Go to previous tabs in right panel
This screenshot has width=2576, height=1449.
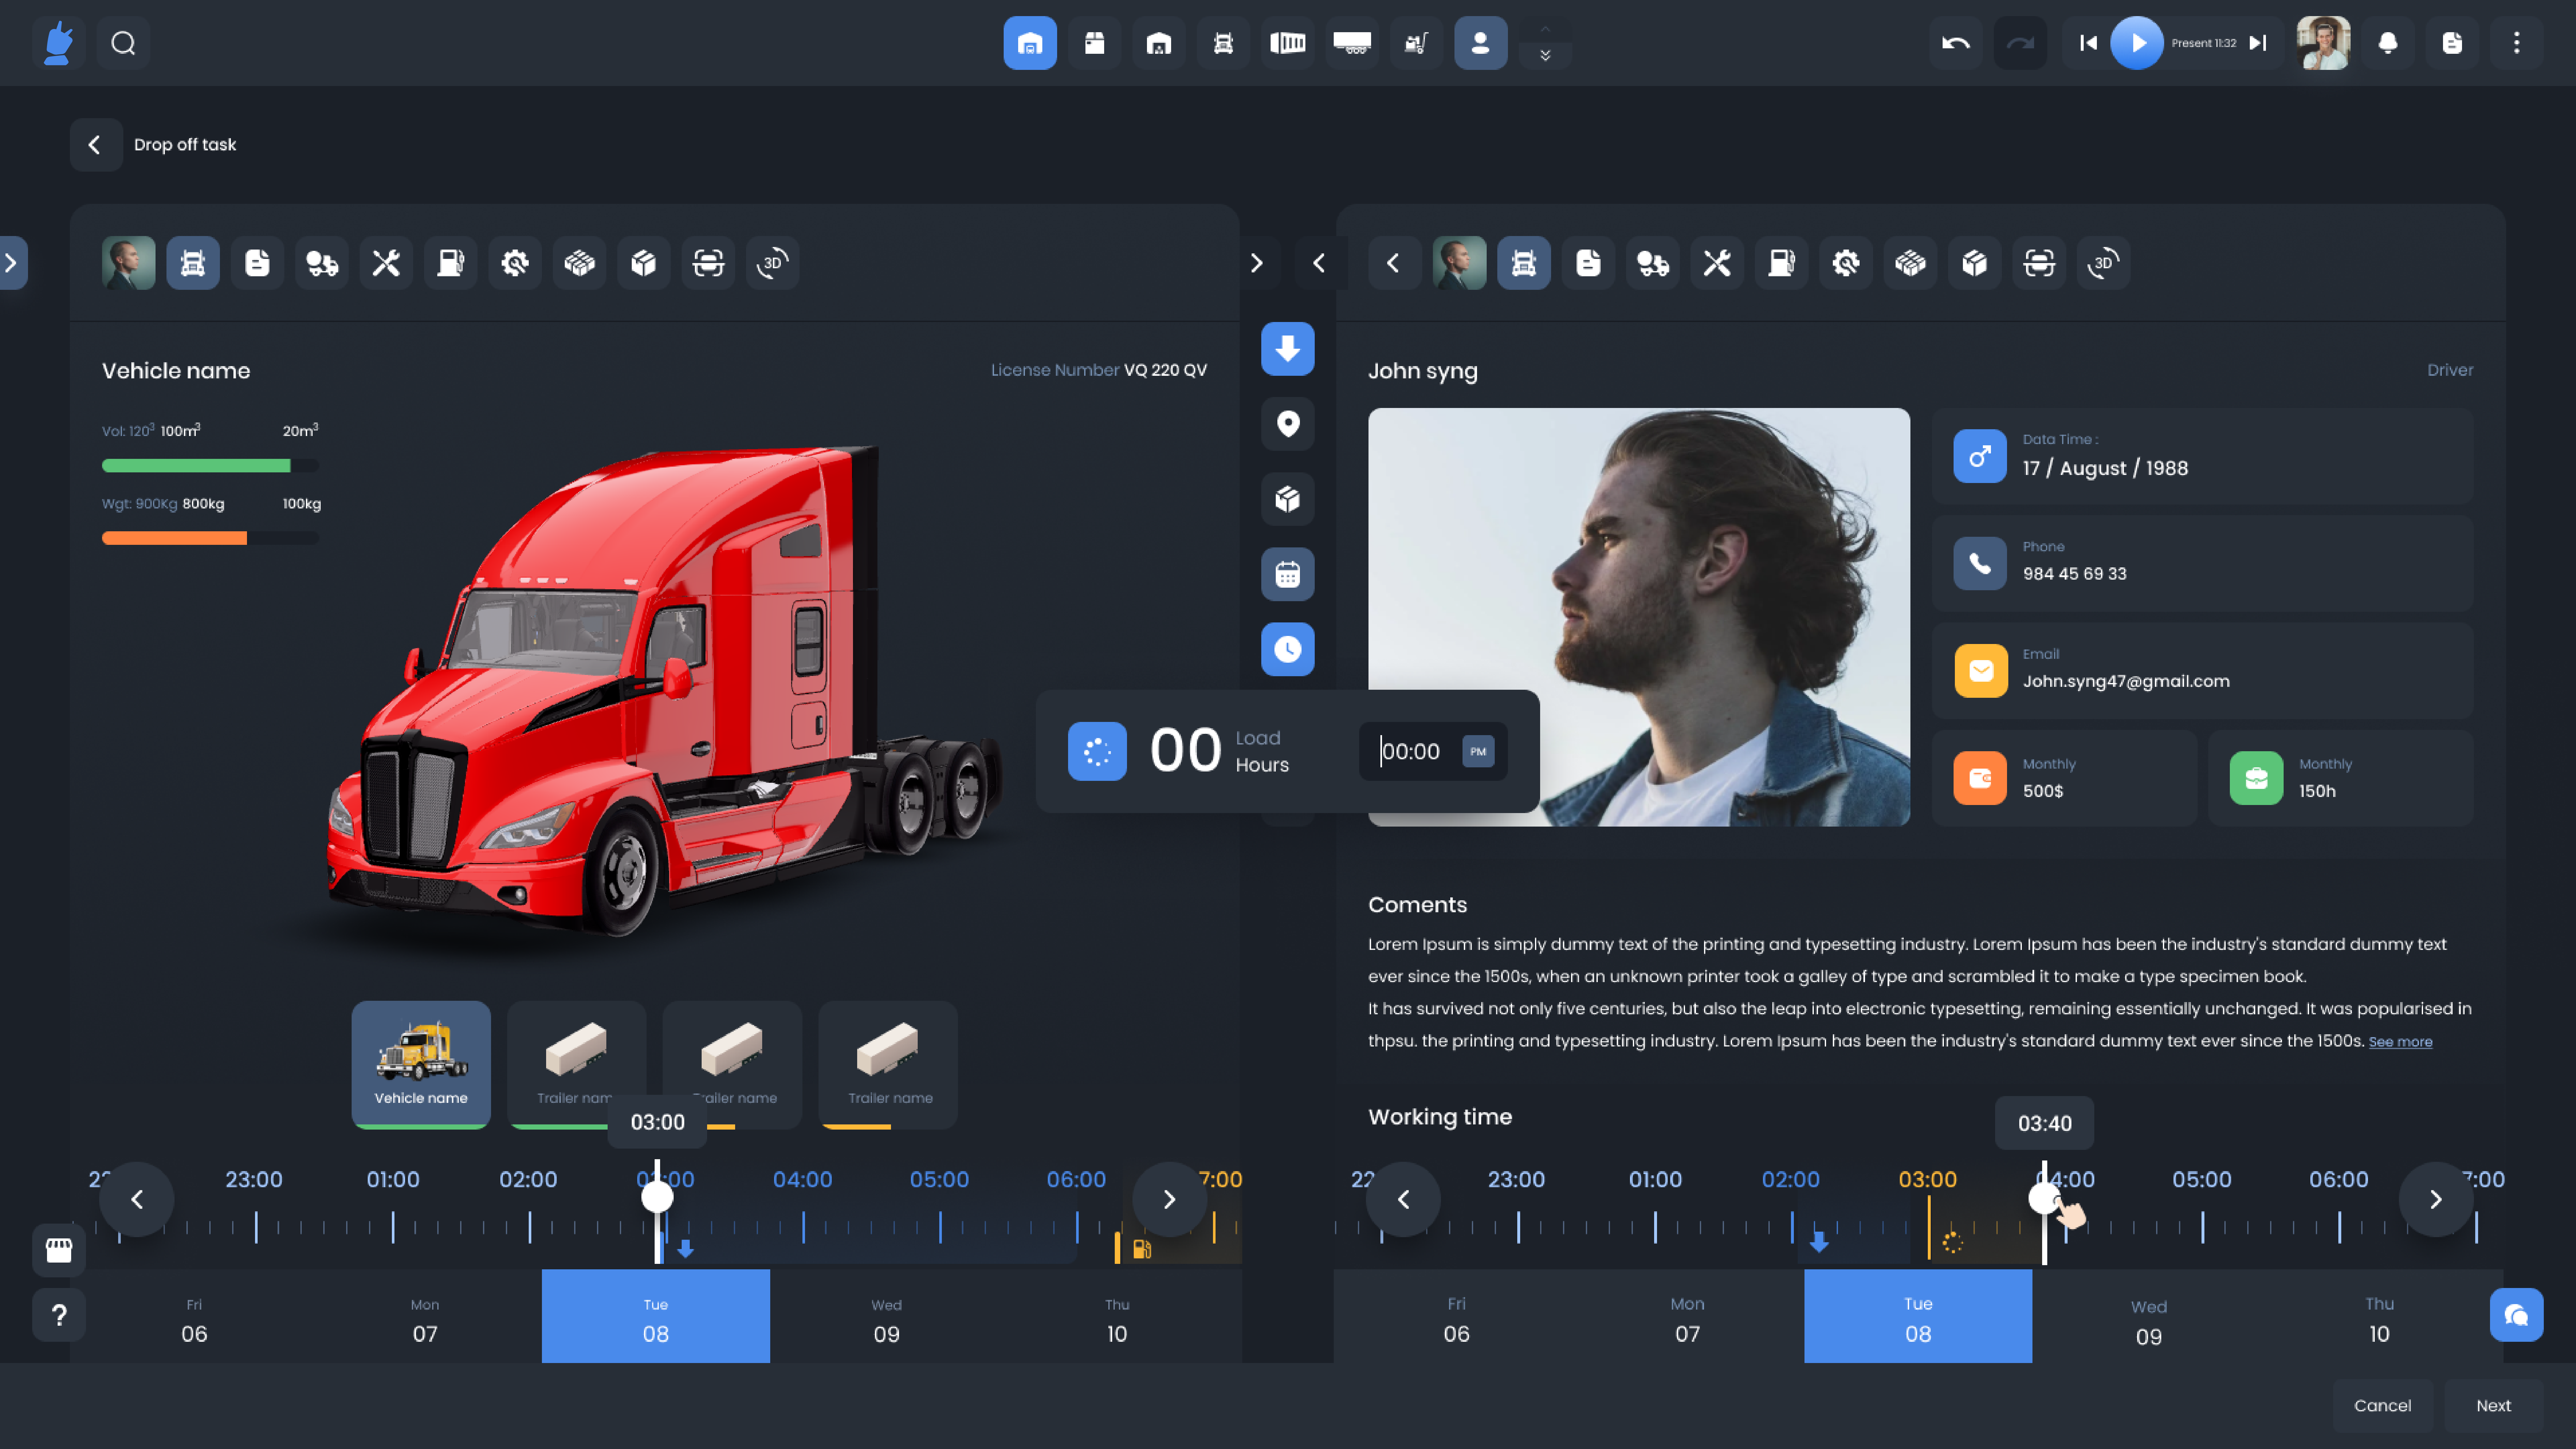[x=1394, y=263]
